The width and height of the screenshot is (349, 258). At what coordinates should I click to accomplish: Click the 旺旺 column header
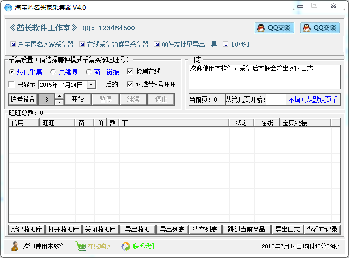[x=57, y=123]
